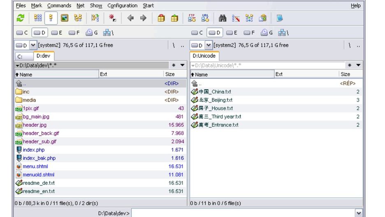The height and width of the screenshot is (217, 385).
Task: Go to root directory in right panel
Action: 349,45
